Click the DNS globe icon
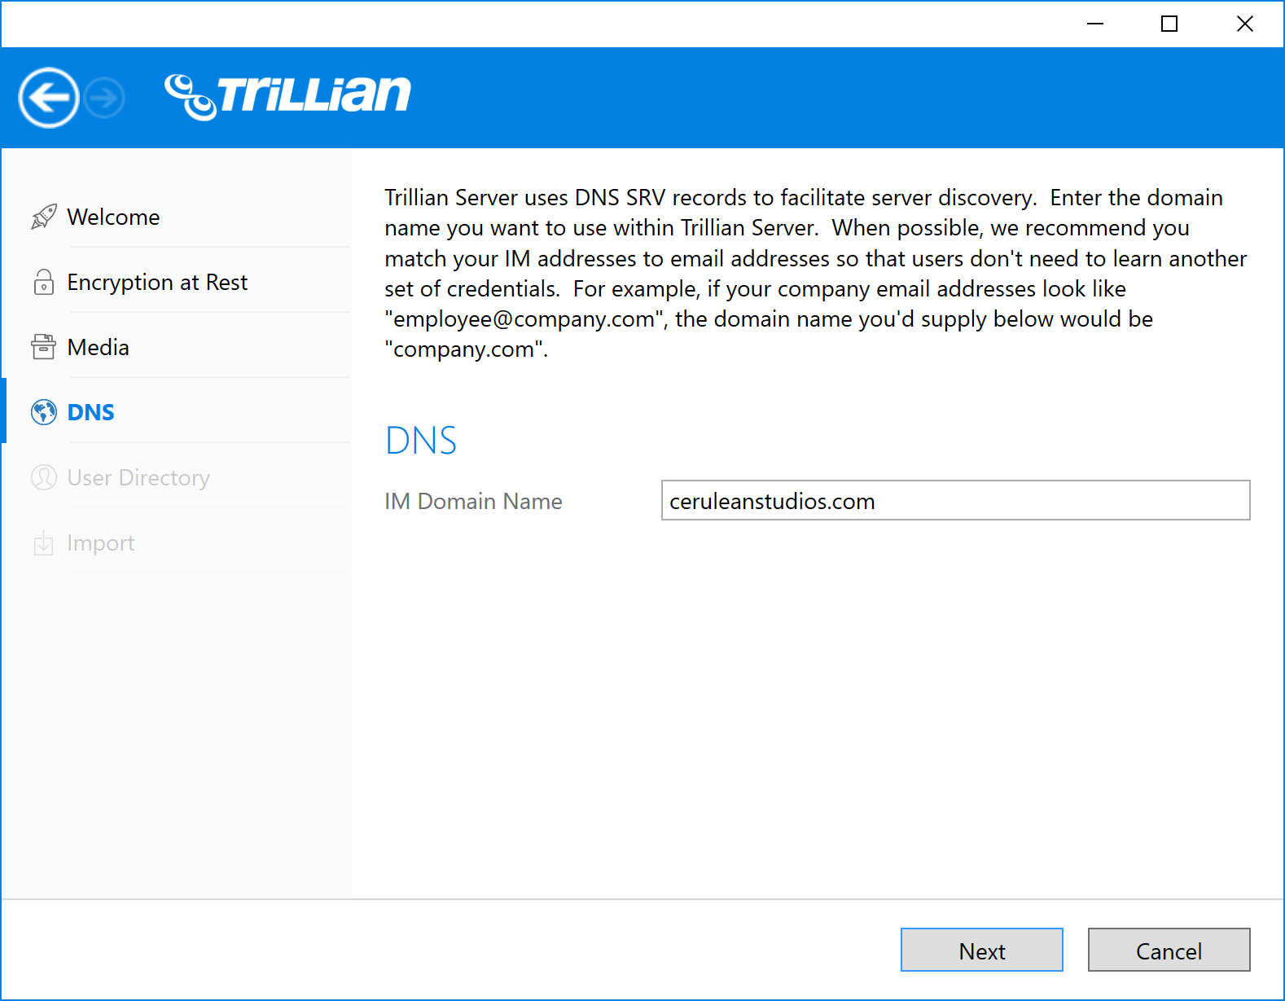The height and width of the screenshot is (1001, 1285). [x=44, y=412]
